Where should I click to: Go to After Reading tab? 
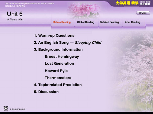(133, 22)
